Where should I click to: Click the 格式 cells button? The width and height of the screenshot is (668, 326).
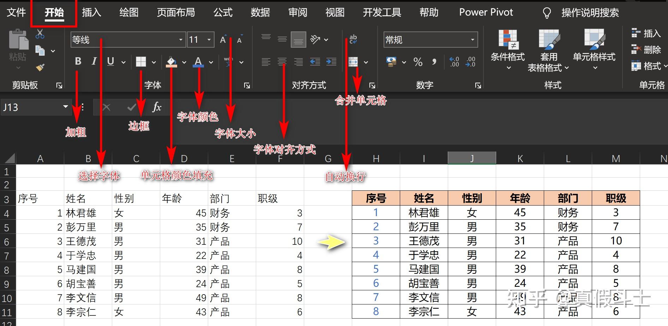coord(649,66)
